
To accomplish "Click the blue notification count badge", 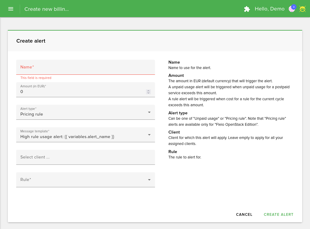I will pos(294,7).
